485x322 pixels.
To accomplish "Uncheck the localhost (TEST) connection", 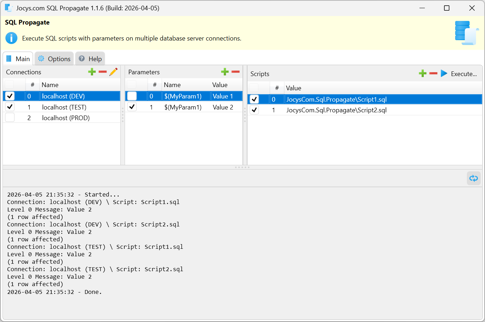I will [x=10, y=107].
